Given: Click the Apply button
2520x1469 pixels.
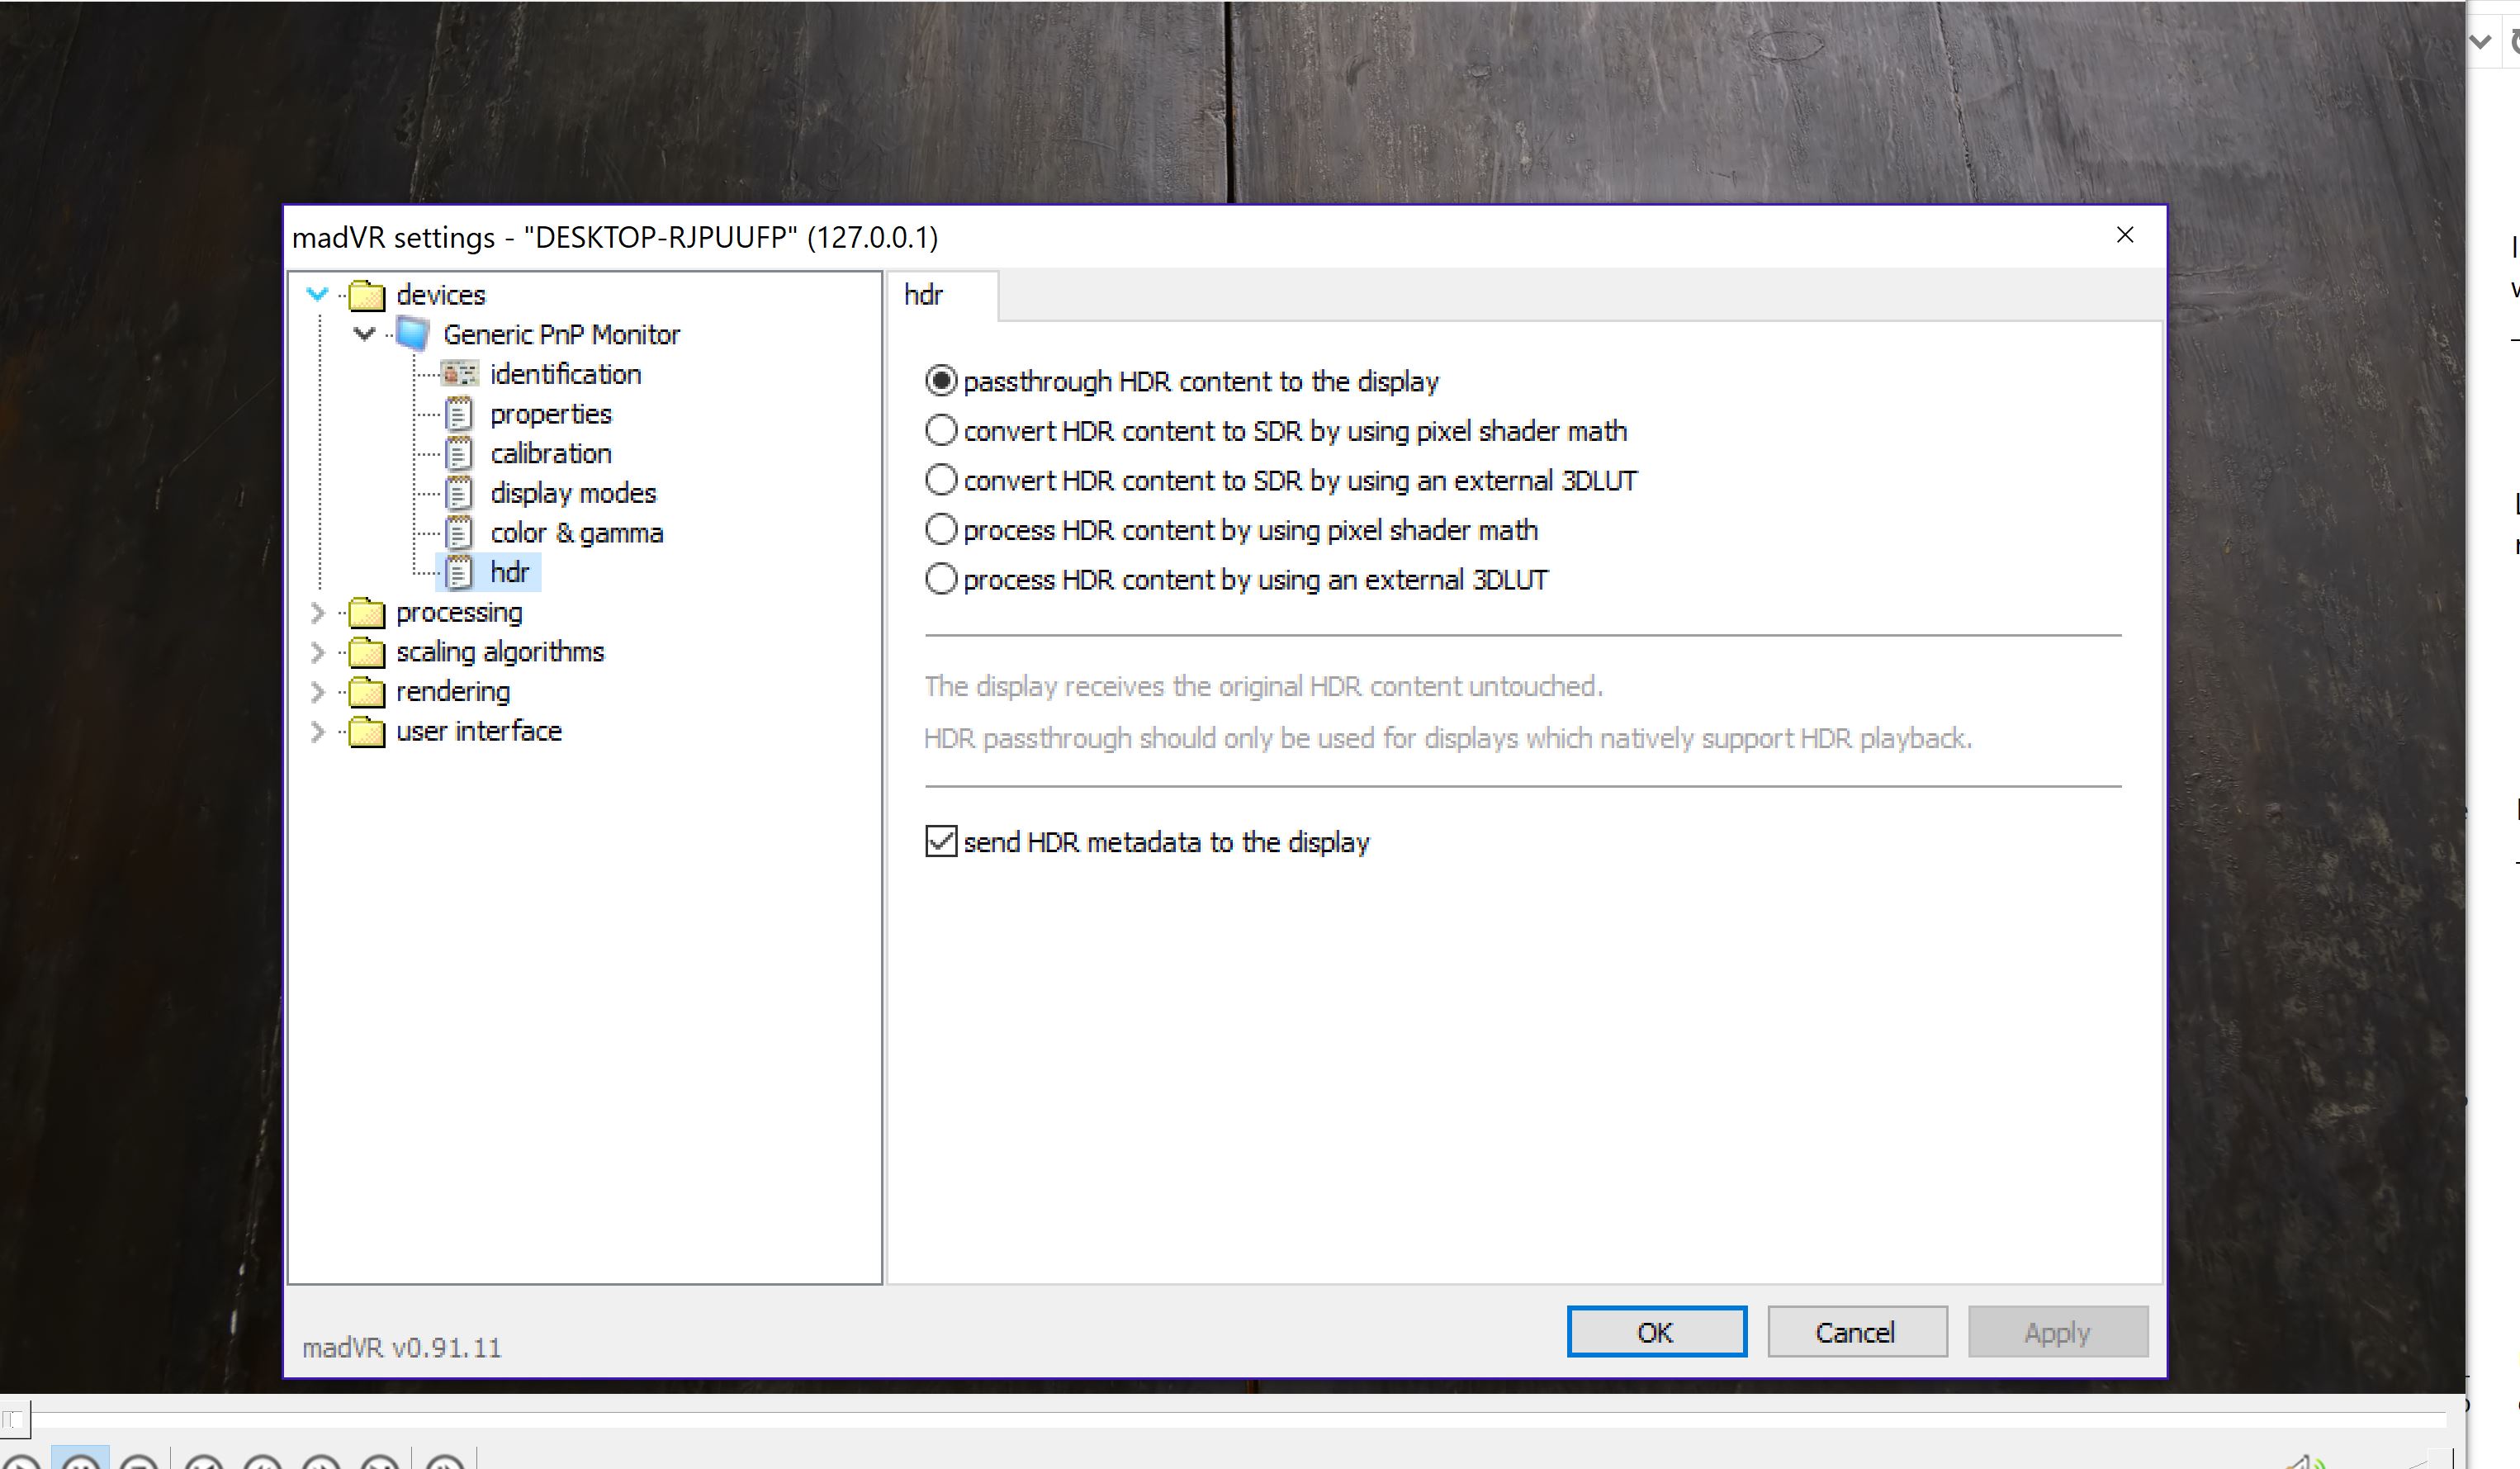Looking at the screenshot, I should coord(2058,1332).
